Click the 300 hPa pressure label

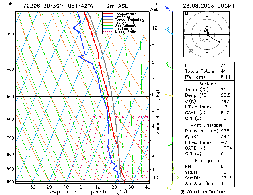click(10, 34)
